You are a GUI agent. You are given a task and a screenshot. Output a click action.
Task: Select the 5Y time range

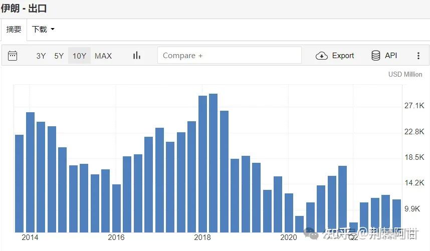point(59,56)
